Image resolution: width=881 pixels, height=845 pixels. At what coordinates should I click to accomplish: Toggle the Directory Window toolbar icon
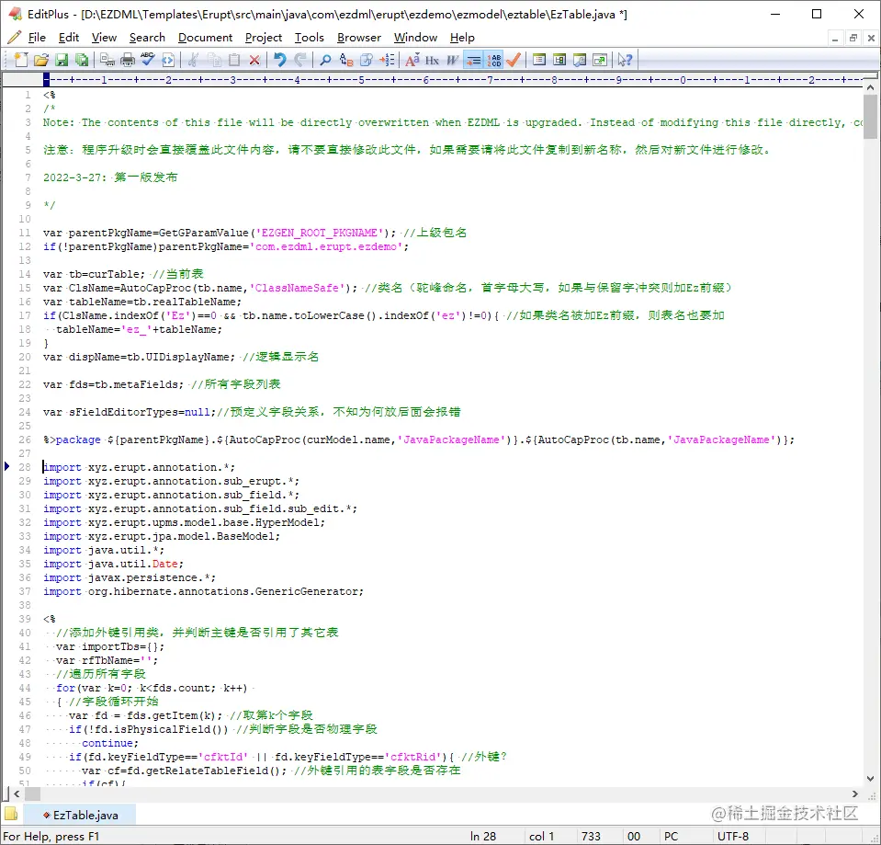point(539,60)
